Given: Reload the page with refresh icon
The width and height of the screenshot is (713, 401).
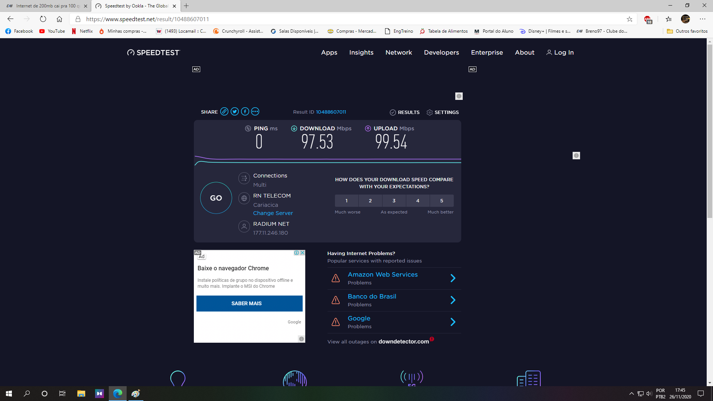Looking at the screenshot, I should point(43,19).
